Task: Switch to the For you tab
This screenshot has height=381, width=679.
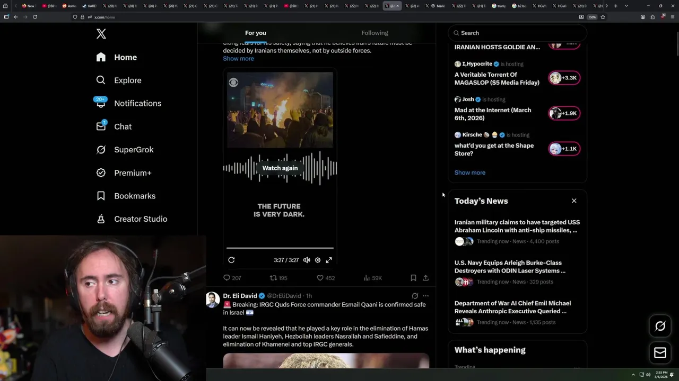Action: pos(256,33)
